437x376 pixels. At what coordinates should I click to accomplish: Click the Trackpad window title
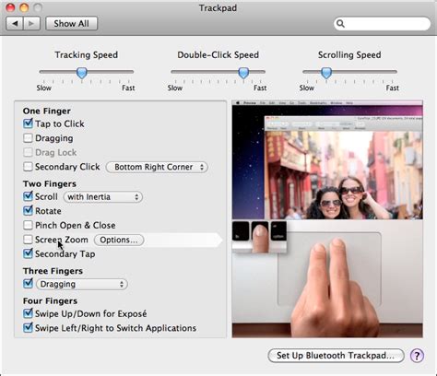[218, 7]
